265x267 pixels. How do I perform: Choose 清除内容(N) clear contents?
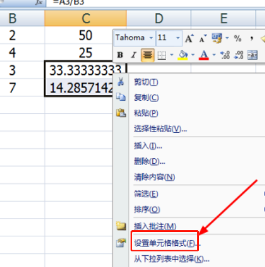click(189, 177)
